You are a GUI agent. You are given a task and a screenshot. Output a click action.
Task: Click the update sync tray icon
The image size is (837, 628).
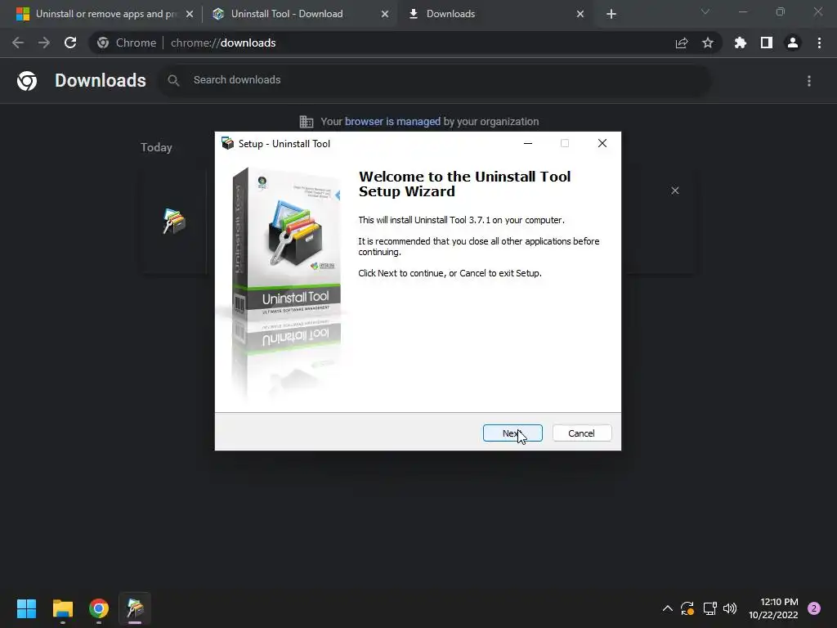click(x=687, y=608)
